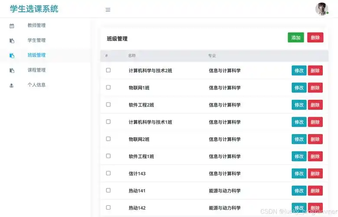Image resolution: width=338 pixels, height=217 pixels.
Task: Delete 物联网1班 row
Action: 315,88
